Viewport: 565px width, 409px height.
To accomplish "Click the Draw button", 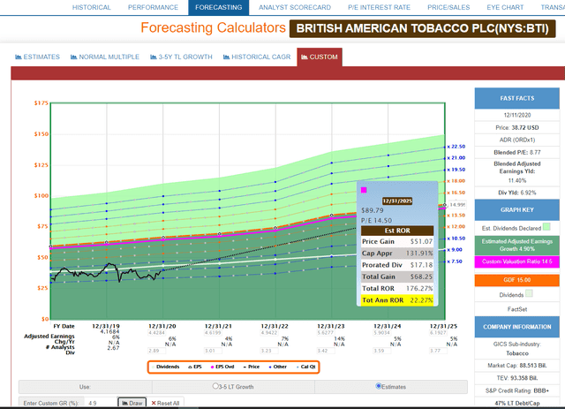I will click(x=132, y=403).
